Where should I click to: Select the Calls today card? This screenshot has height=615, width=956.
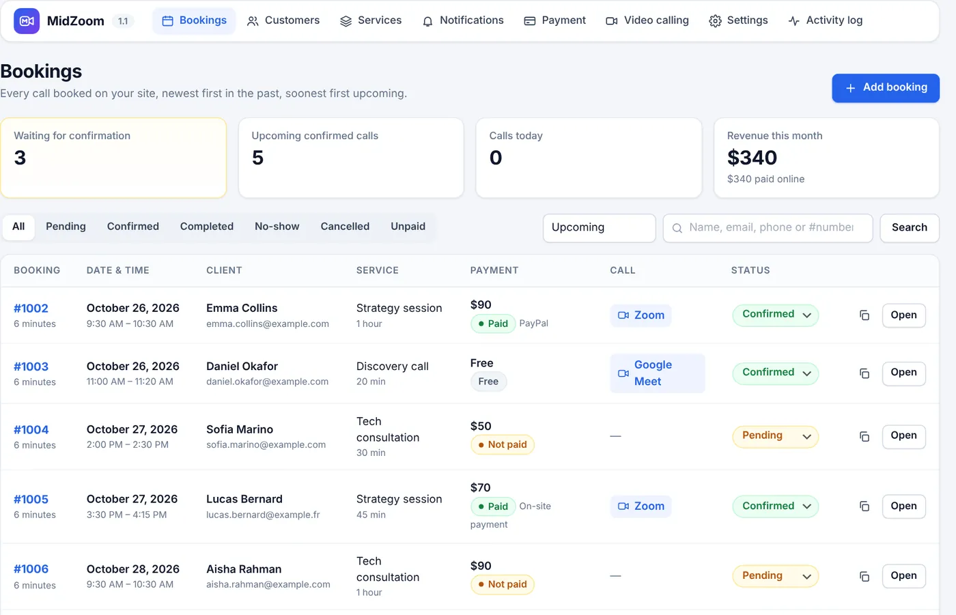click(589, 158)
